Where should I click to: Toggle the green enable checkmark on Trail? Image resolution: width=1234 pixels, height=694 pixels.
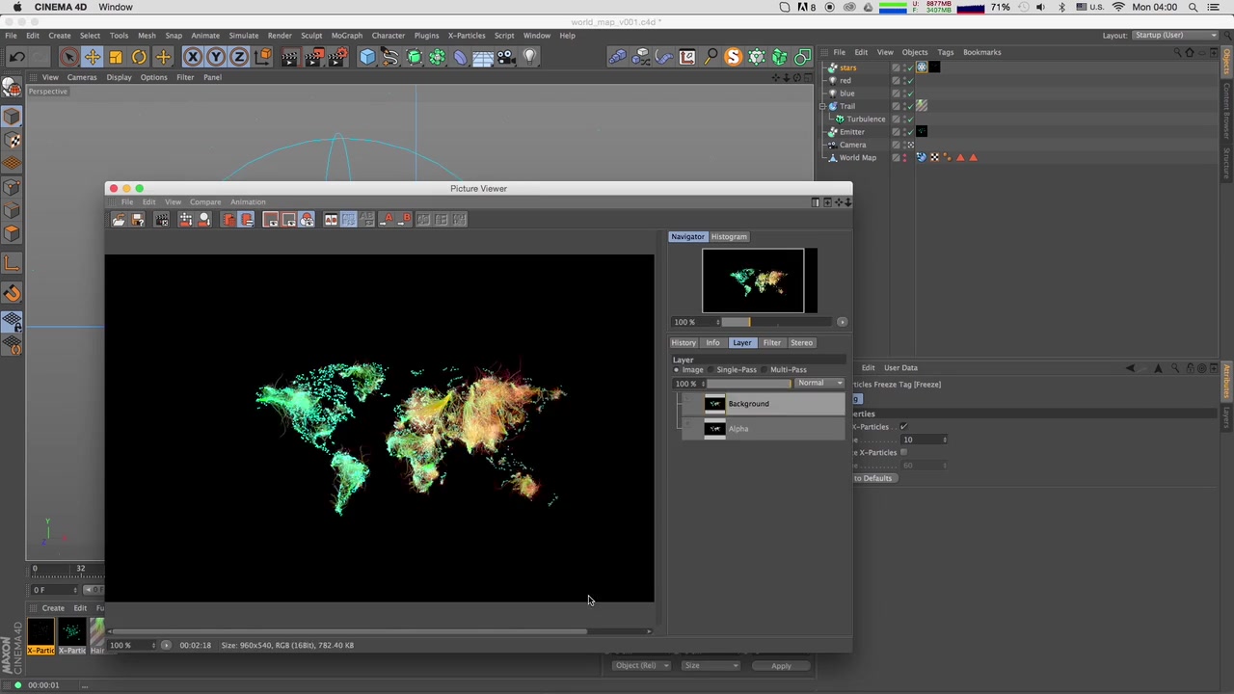pos(910,106)
